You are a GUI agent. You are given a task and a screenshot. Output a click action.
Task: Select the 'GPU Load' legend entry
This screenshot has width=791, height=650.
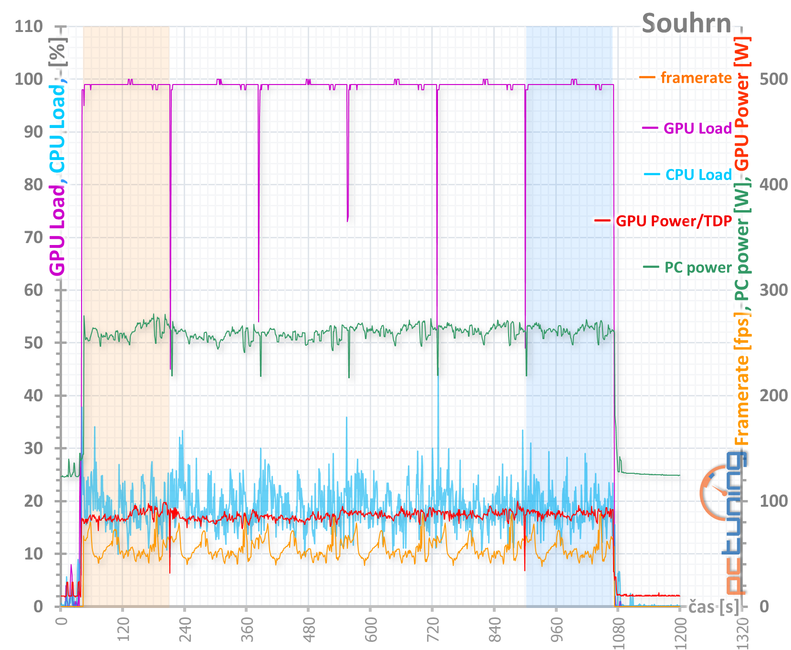click(687, 128)
